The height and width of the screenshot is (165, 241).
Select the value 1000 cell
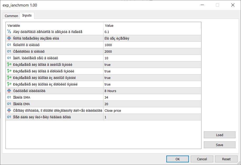152,45
